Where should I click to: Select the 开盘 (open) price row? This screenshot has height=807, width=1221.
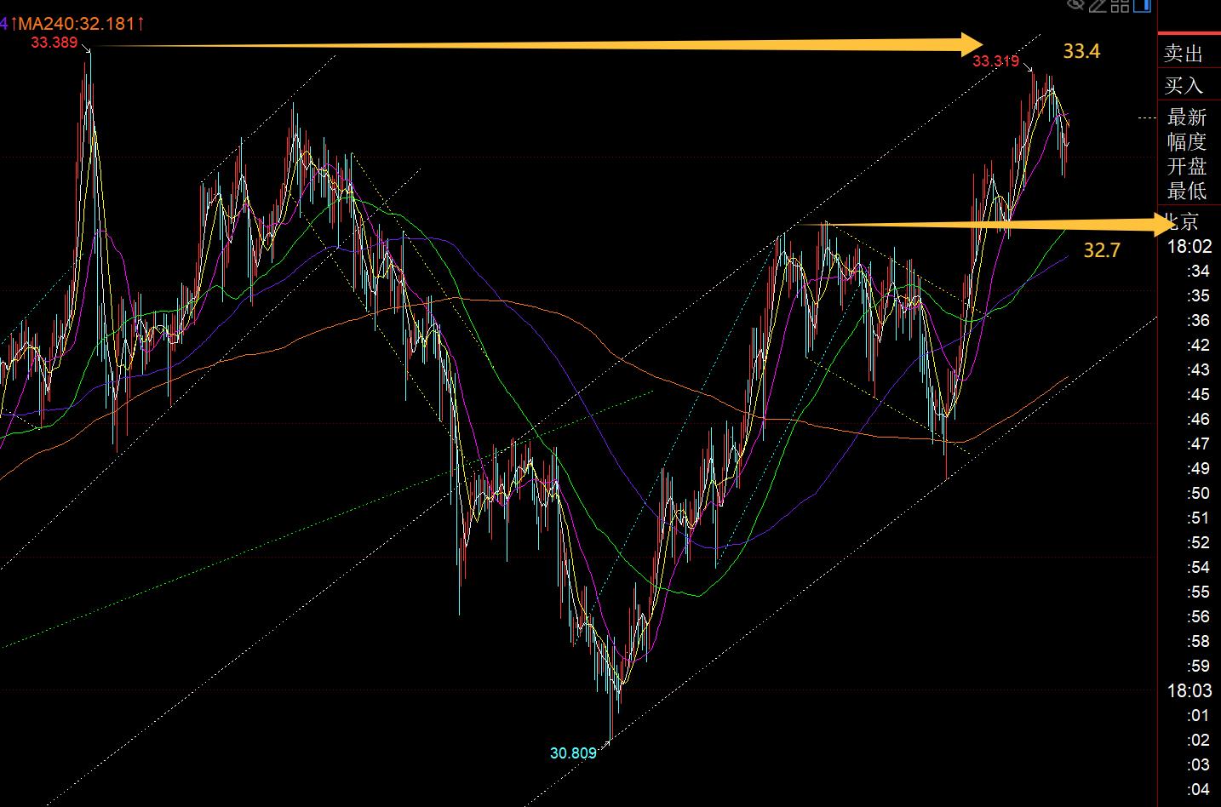(x=1187, y=167)
